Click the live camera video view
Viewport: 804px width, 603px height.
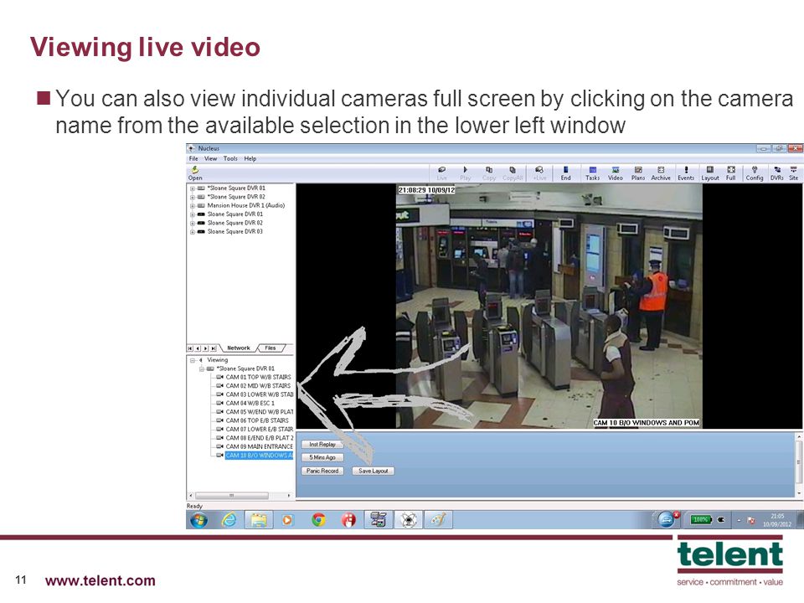click(549, 307)
